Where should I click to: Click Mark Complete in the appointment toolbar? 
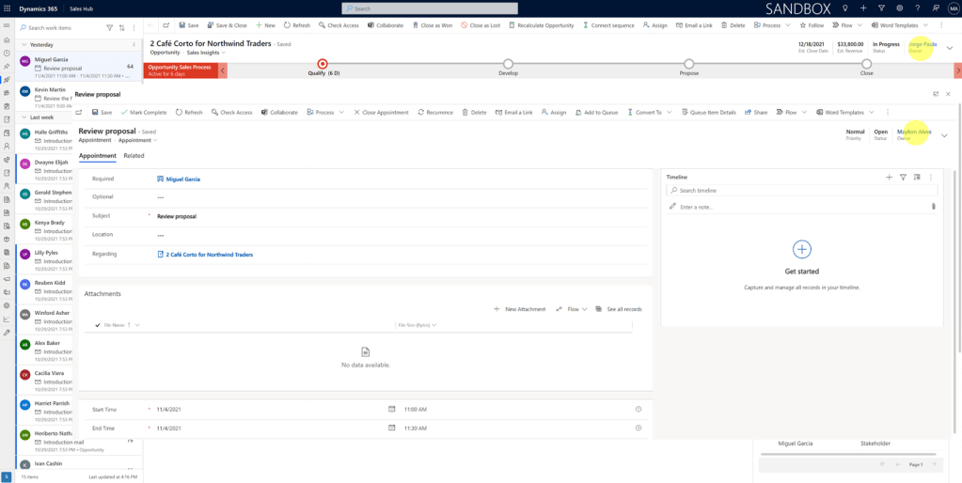(144, 112)
